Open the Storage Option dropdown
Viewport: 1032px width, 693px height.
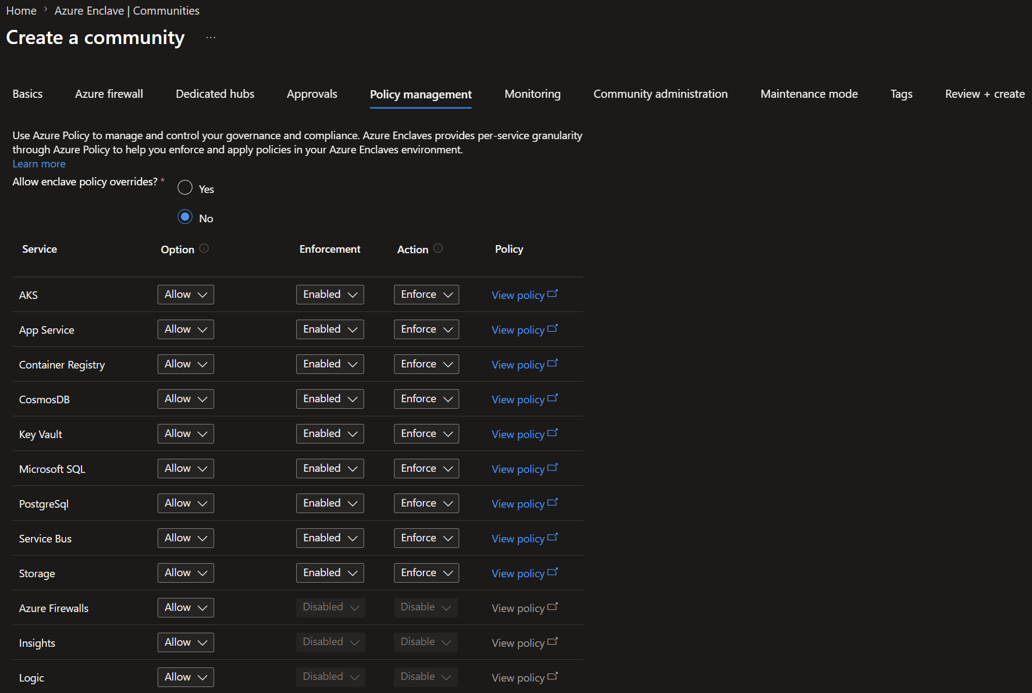point(186,573)
